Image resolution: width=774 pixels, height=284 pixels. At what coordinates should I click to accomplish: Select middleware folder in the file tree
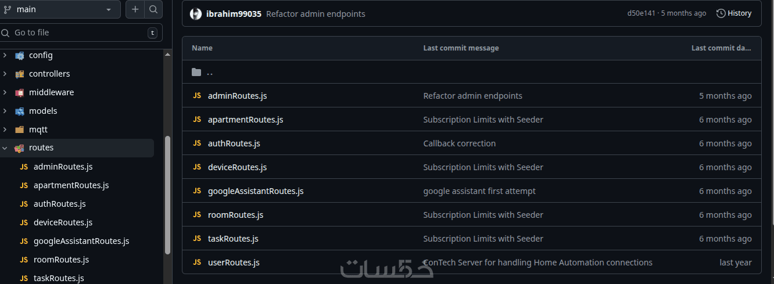tap(51, 92)
